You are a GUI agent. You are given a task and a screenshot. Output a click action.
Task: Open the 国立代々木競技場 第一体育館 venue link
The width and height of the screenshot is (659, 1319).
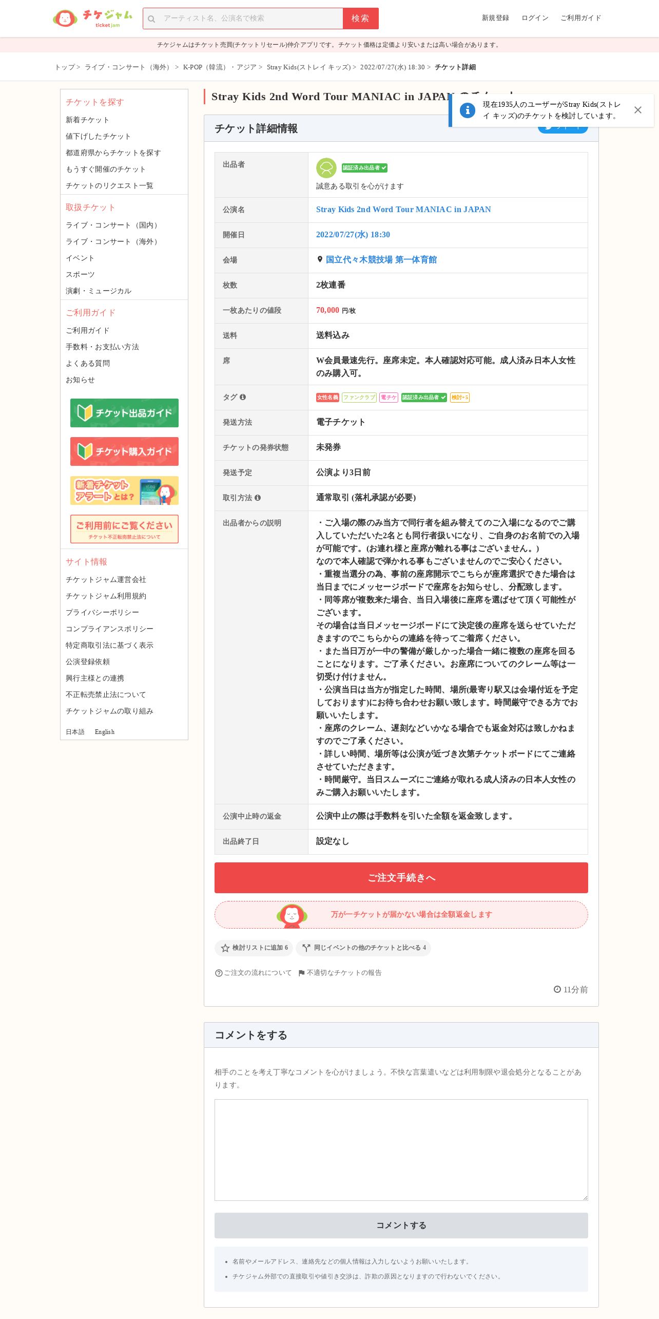point(381,260)
